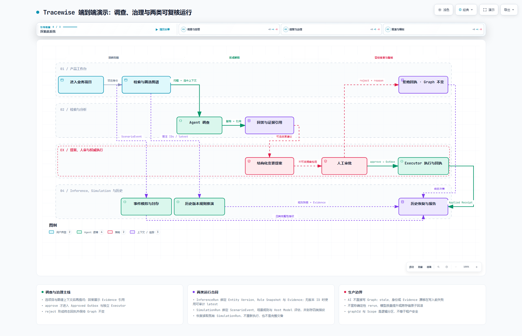522x336 pixels.
Task: Click the 播放故事 play story button
Action: click(x=163, y=30)
